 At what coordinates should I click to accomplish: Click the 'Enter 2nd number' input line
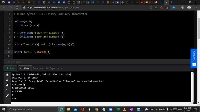(x=39, y=37)
